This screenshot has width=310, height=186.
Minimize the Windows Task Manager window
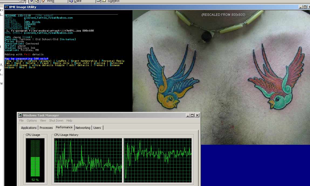(188, 115)
